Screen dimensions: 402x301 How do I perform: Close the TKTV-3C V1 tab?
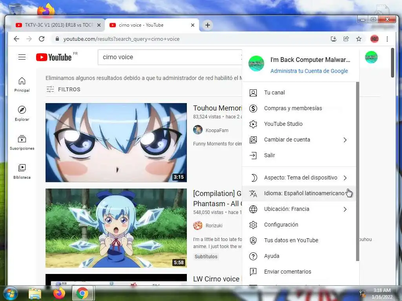[x=99, y=25]
